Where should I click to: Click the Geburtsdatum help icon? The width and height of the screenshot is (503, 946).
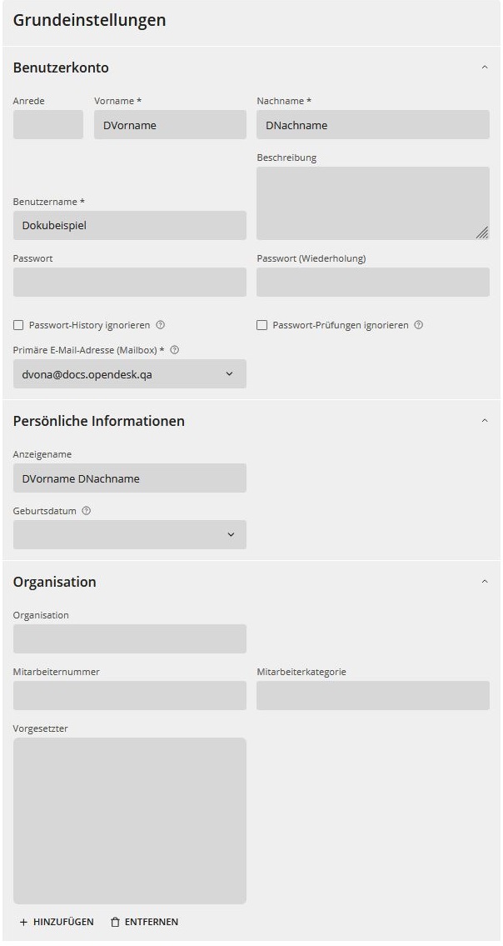[x=86, y=510]
